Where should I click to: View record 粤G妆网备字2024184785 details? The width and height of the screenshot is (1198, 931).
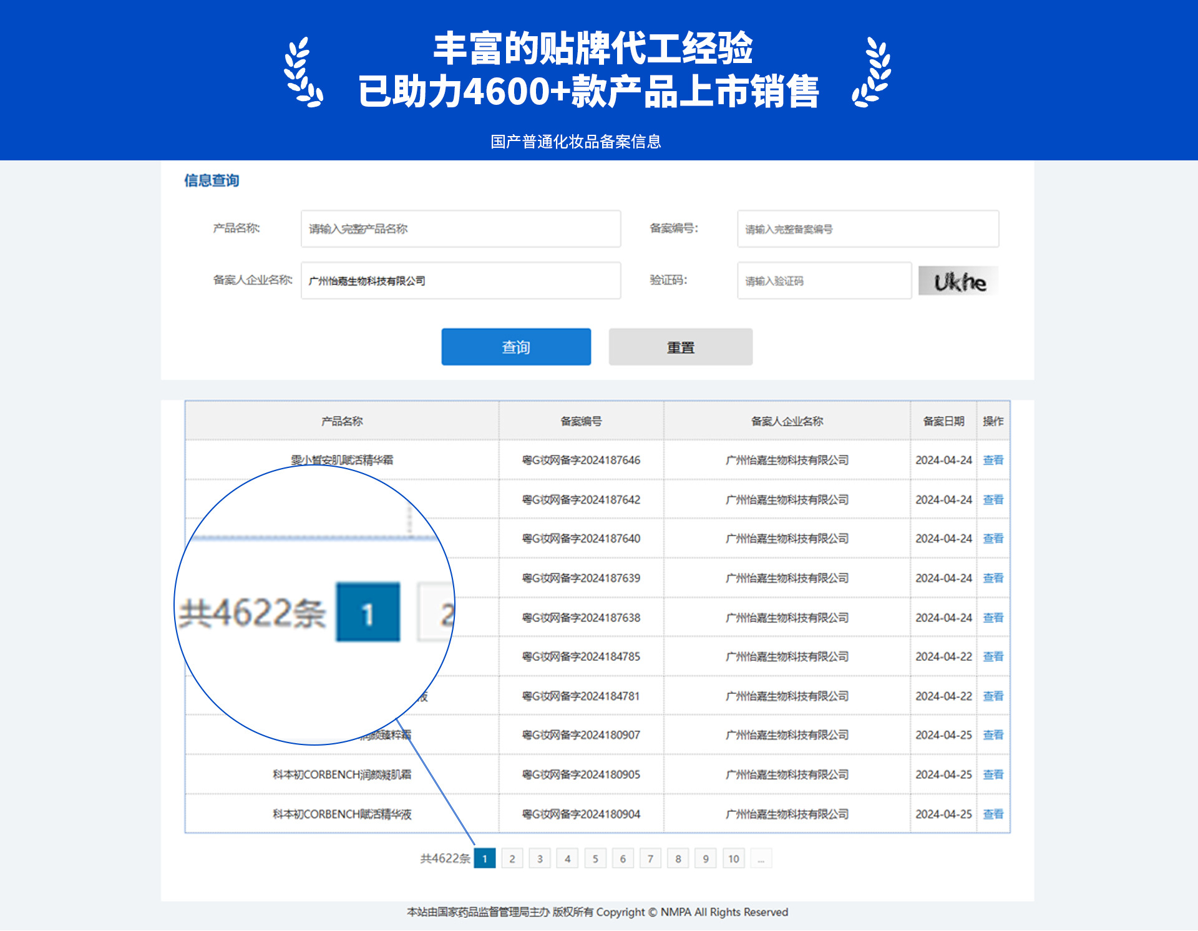[x=993, y=656]
